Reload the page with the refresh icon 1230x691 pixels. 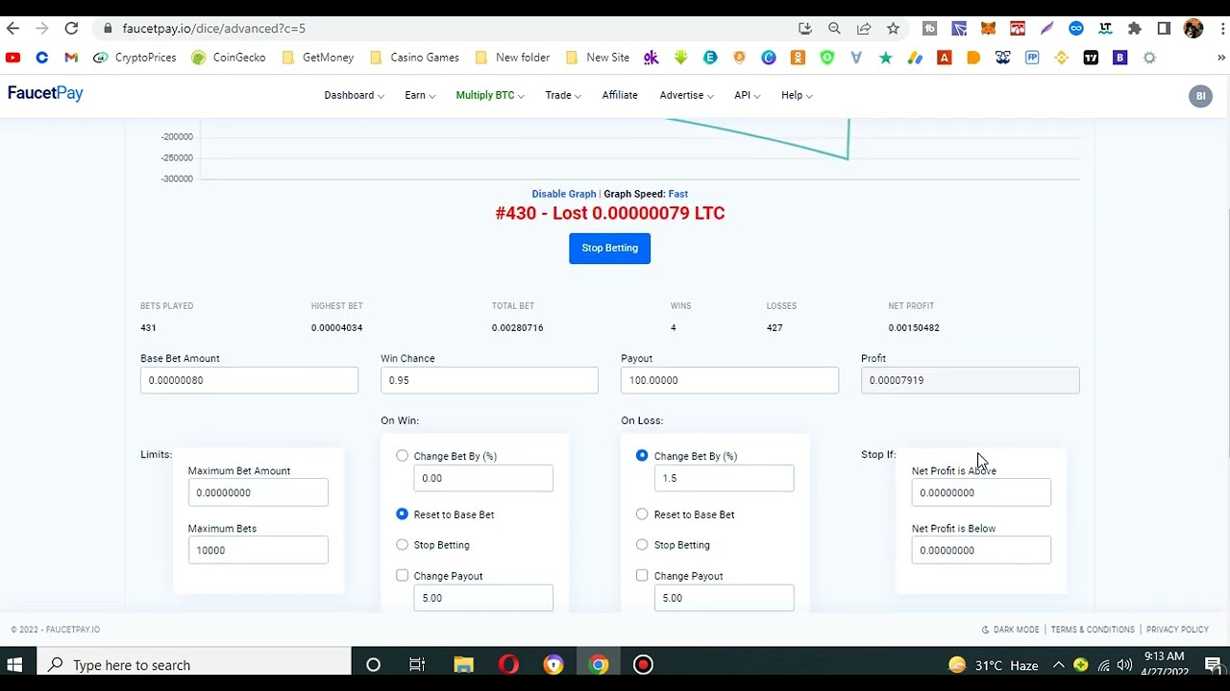pyautogui.click(x=71, y=29)
